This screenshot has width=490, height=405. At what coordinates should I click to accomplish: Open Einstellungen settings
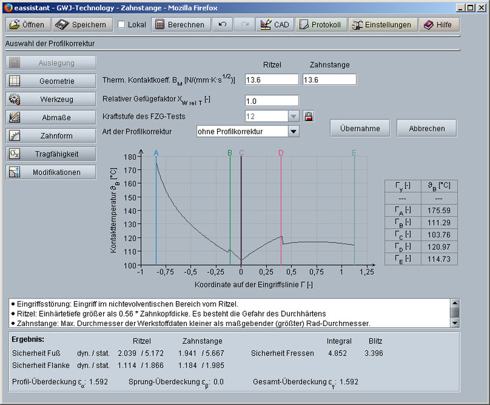(382, 24)
